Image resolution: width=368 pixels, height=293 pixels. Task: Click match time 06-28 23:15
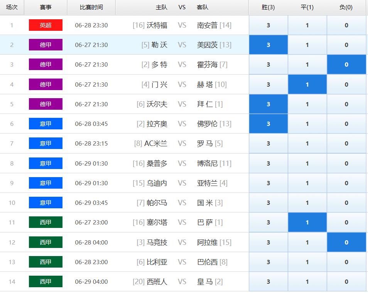click(x=91, y=143)
